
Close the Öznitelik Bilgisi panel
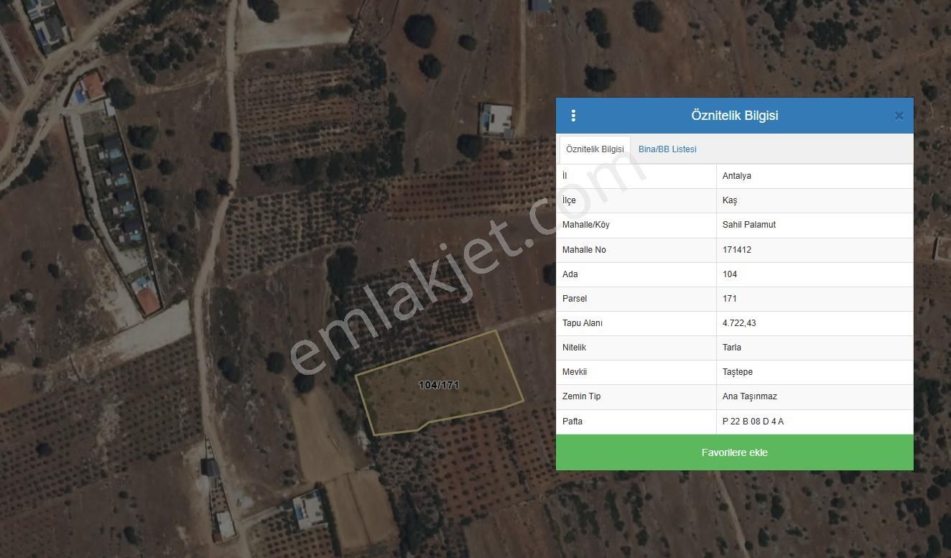899,116
